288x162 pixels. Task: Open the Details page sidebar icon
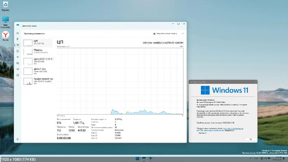tap(17, 69)
